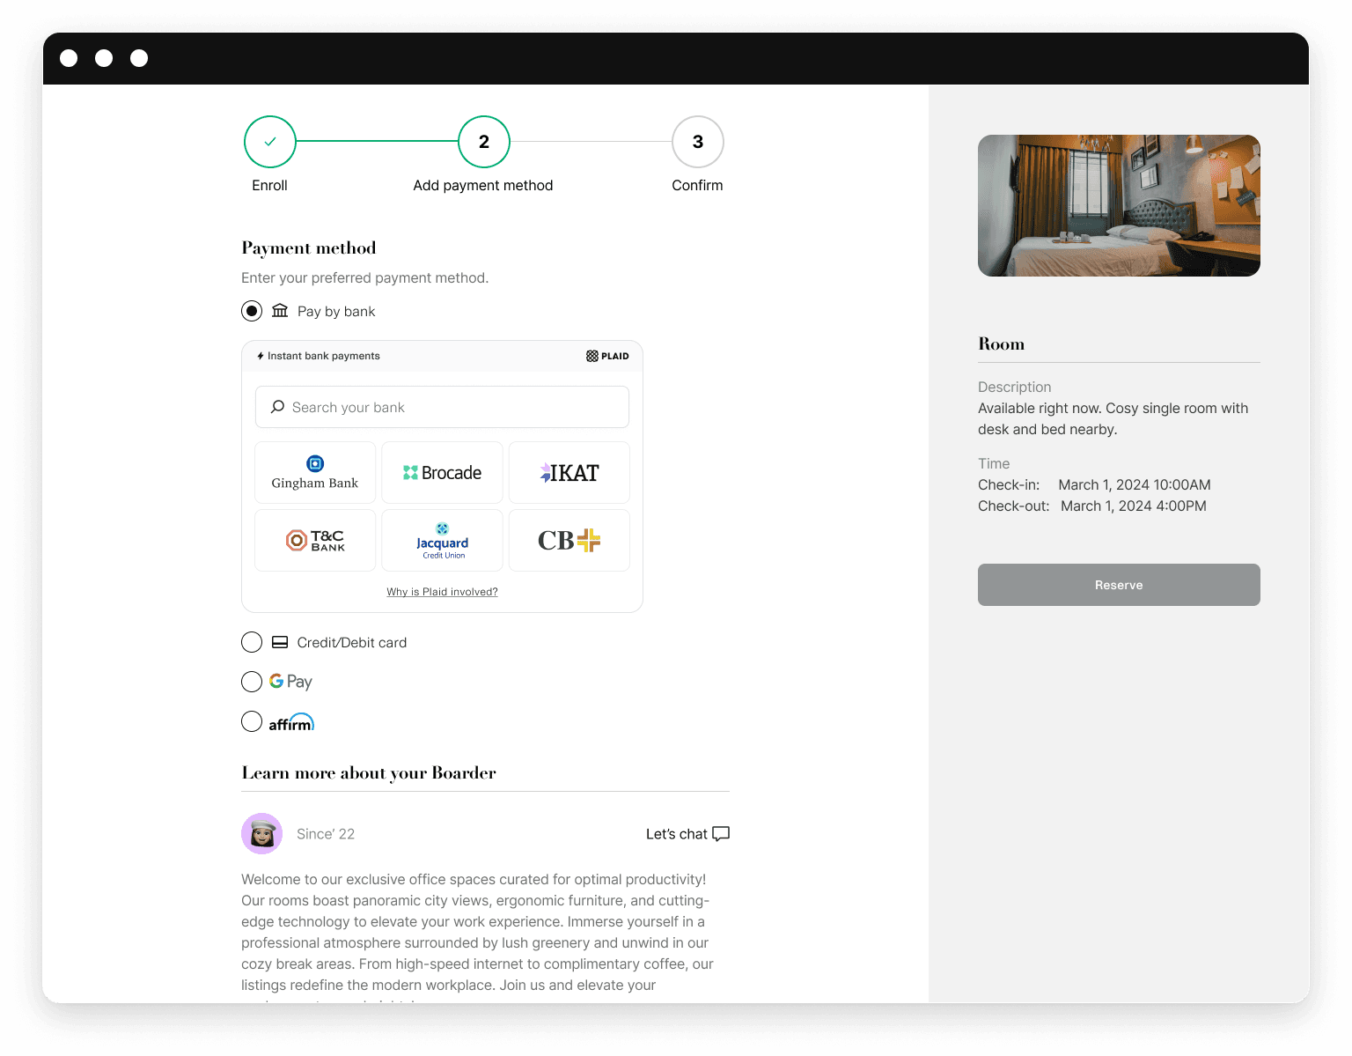This screenshot has width=1352, height=1056.
Task: Click the Payment method heading
Action: click(x=309, y=247)
